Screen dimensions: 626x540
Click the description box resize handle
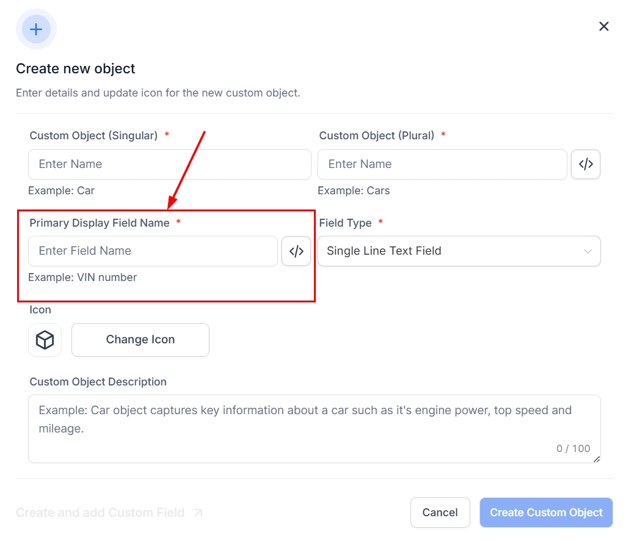click(x=597, y=459)
